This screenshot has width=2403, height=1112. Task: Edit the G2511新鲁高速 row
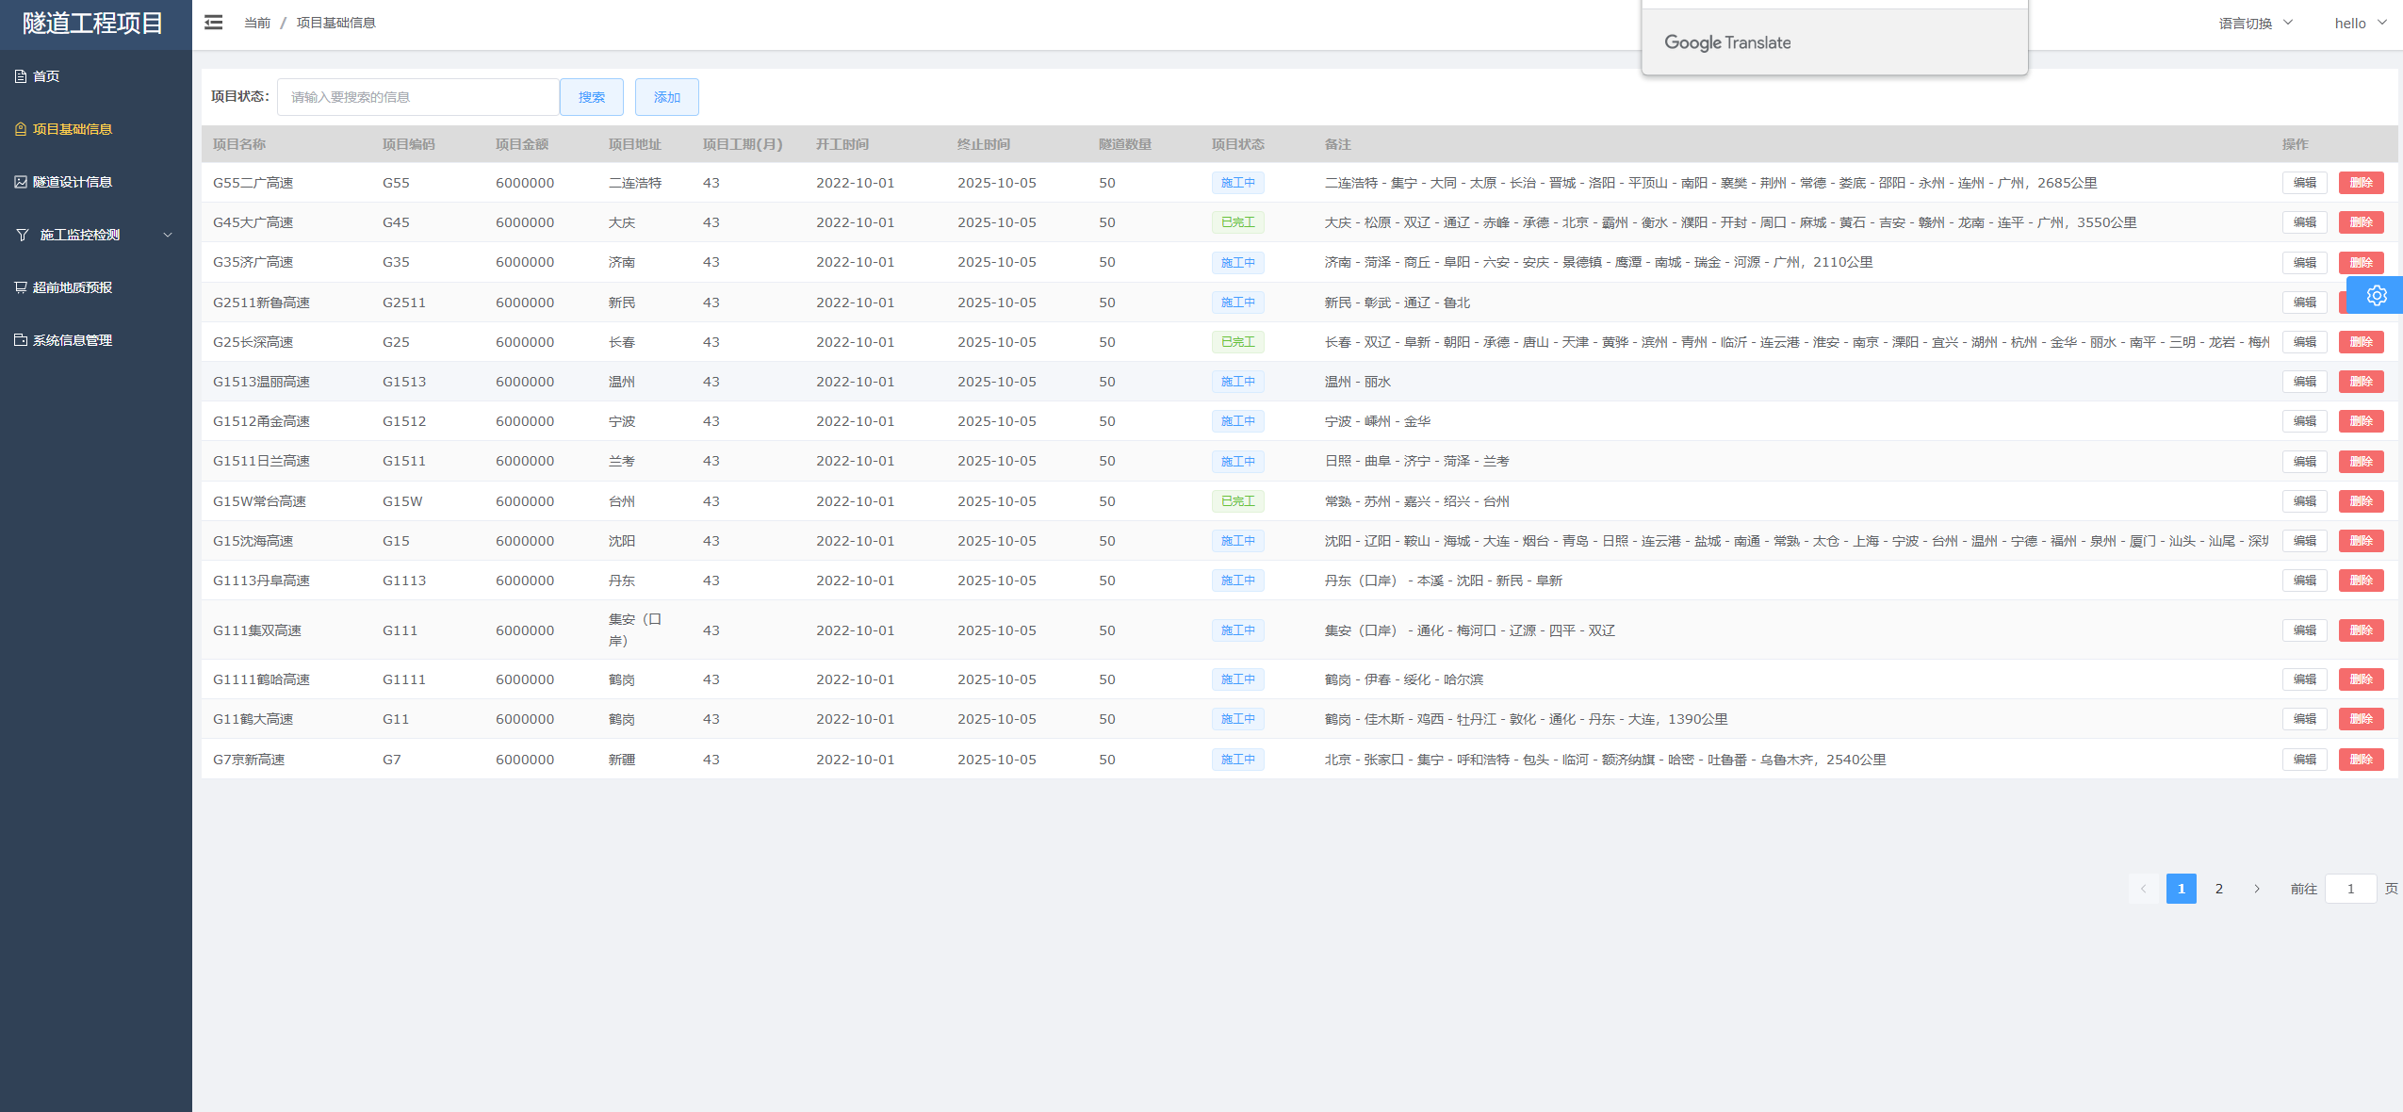coord(2305,303)
